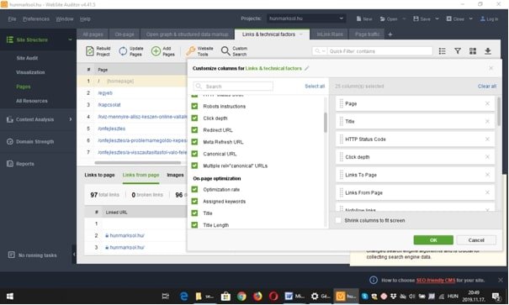The image size is (509, 305).
Task: Remove HTTP Status Code column with X
Action: (487, 139)
